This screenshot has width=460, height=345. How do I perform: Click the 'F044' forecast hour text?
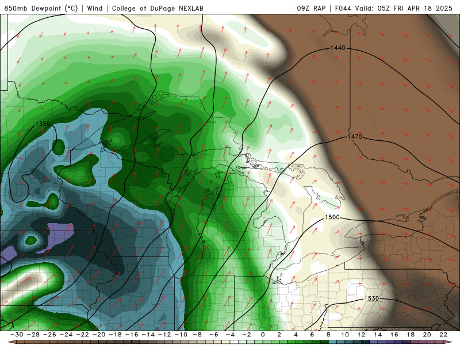[x=343, y=8]
